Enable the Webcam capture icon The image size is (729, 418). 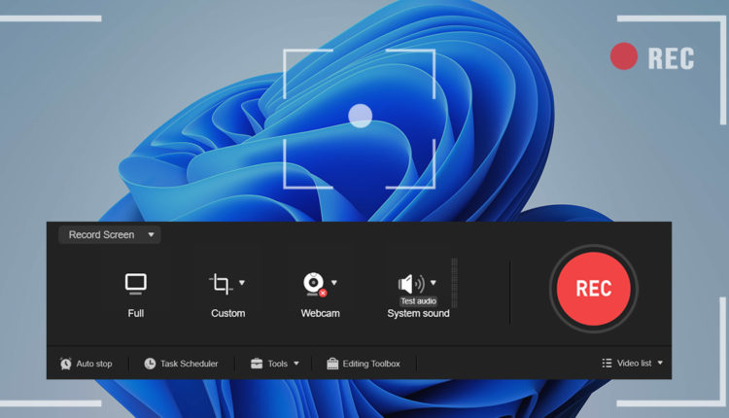point(313,284)
